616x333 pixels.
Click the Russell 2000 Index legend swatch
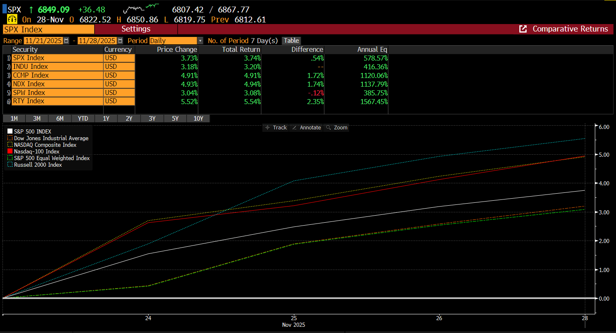pyautogui.click(x=10, y=165)
